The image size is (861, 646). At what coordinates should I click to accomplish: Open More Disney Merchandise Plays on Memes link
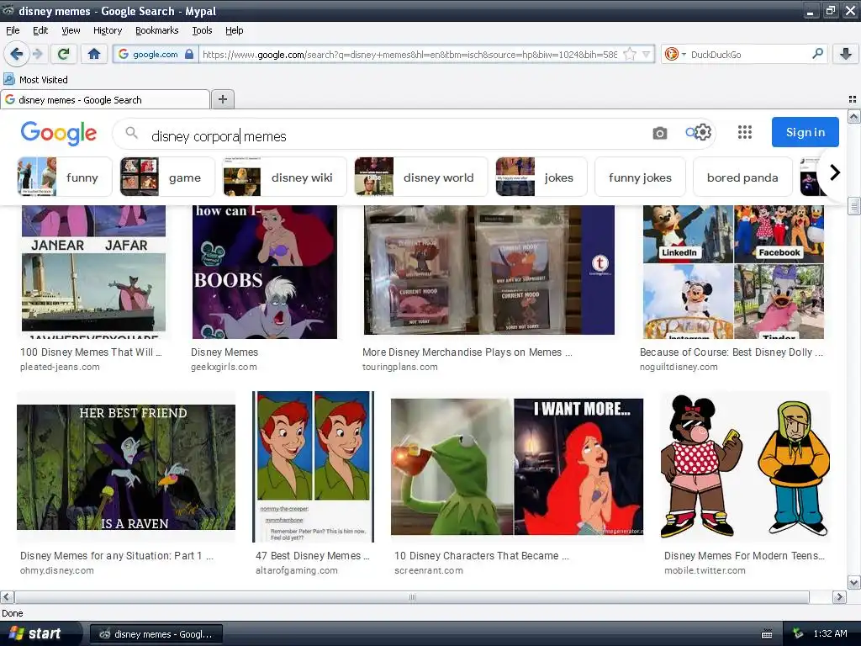(x=467, y=352)
